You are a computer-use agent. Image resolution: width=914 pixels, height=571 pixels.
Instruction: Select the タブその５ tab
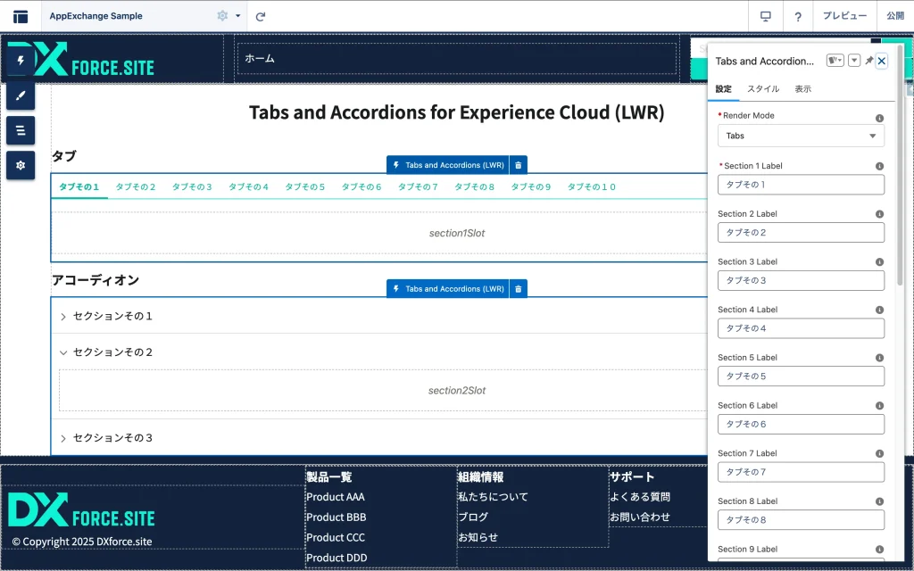305,186
